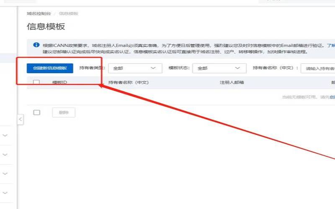Open the blue link ending the notice banner
This screenshot has height=209, width=335.
pos(330,45)
